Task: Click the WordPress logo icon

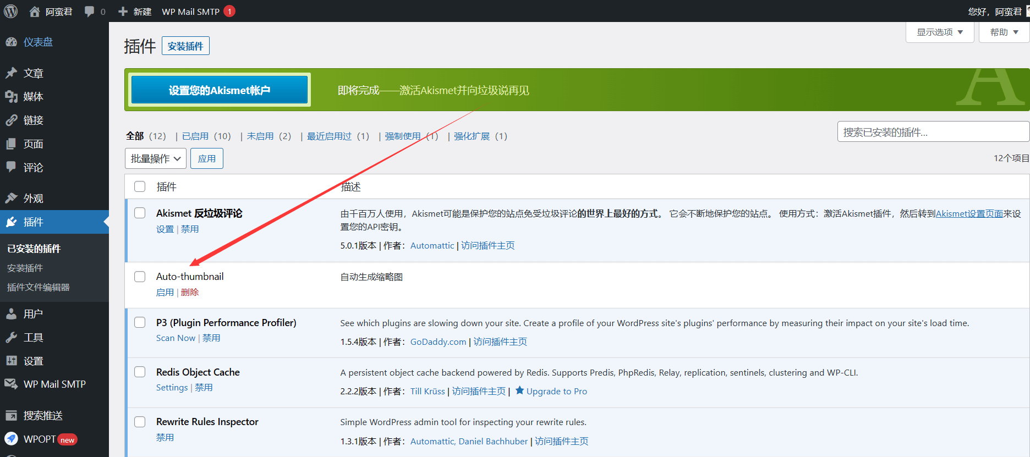Action: coord(11,11)
